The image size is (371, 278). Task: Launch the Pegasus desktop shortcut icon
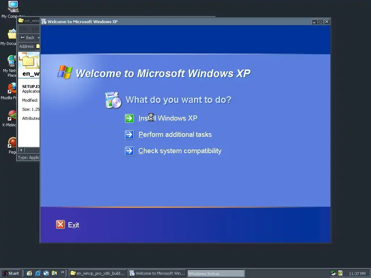click(12, 143)
